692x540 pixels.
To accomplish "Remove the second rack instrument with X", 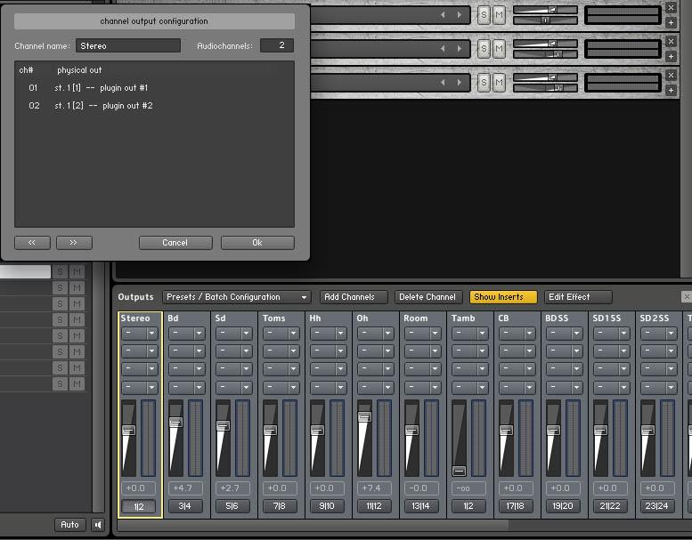I will click(672, 42).
